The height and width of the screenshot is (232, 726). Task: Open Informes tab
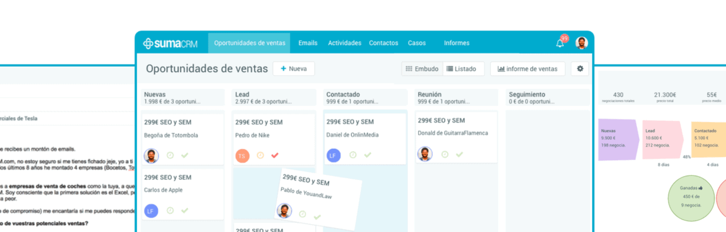(x=457, y=43)
